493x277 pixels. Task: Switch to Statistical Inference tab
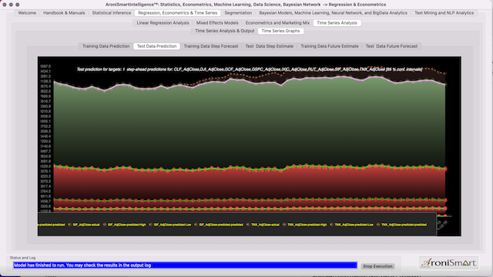tap(111, 13)
